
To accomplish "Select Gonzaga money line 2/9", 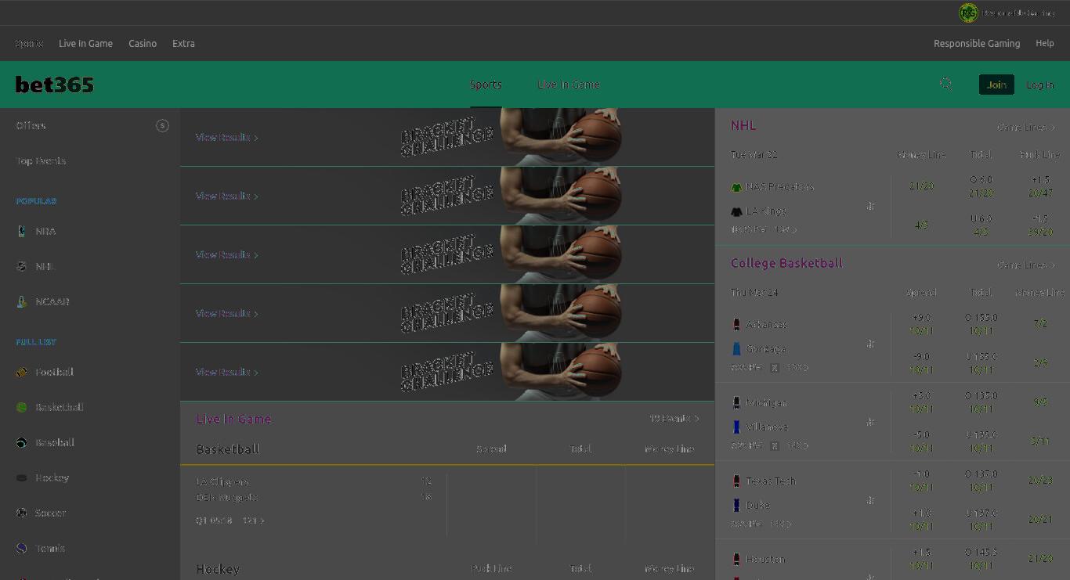I will pyautogui.click(x=1040, y=362).
